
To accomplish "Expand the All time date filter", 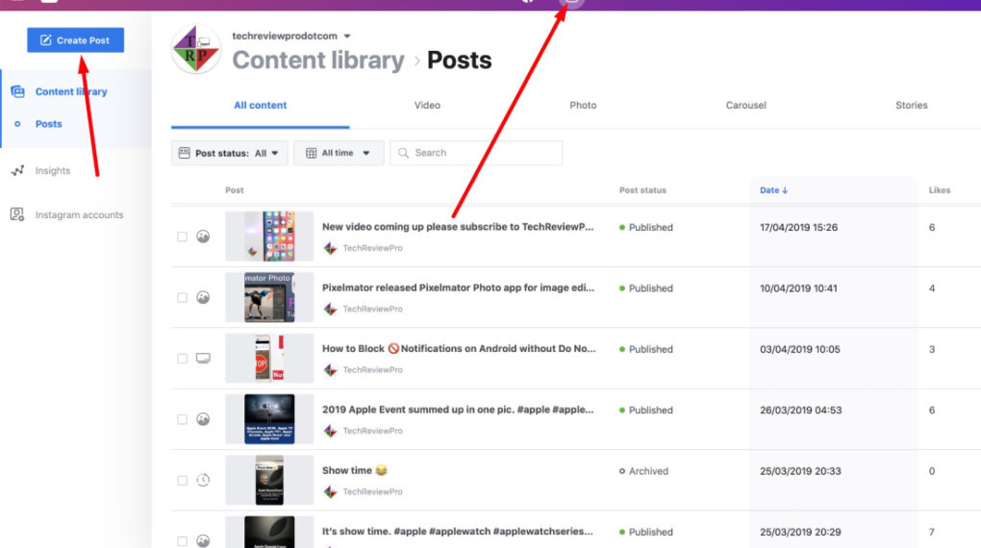I will [x=339, y=153].
